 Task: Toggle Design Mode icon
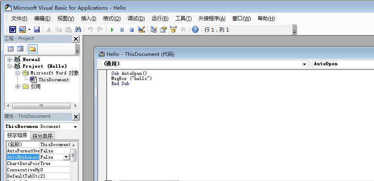[x=142, y=30]
